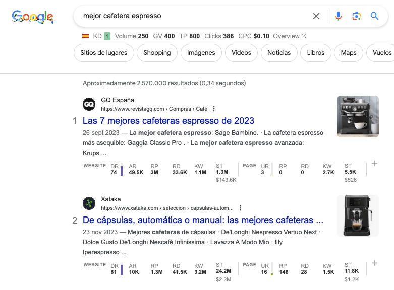Open 'Las 7 mejores cafeteras espresso de 2023'

tap(168, 121)
